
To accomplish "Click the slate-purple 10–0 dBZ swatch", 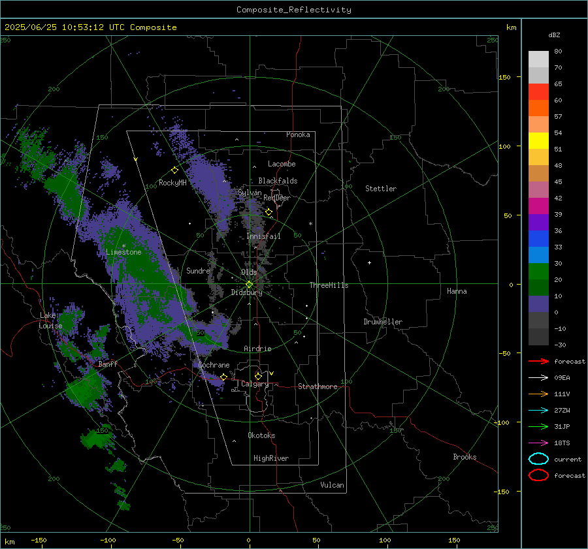I will click(538, 304).
